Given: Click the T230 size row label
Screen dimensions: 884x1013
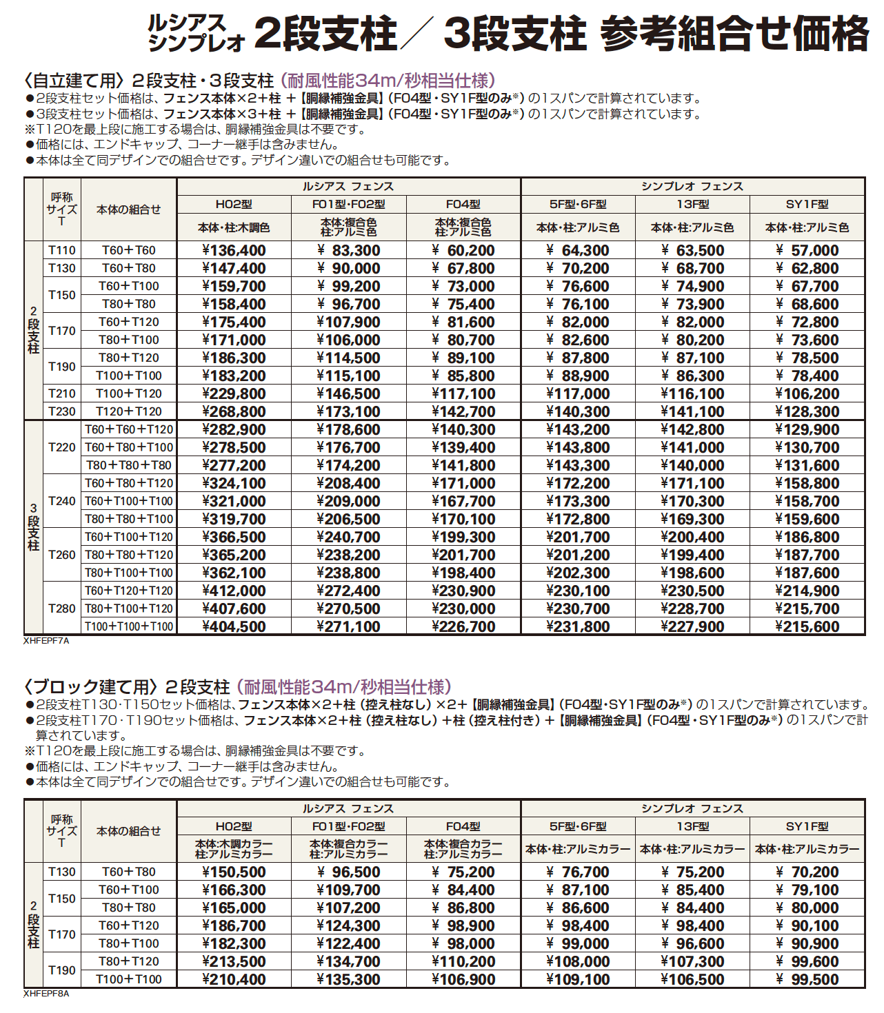Looking at the screenshot, I should (x=62, y=411).
